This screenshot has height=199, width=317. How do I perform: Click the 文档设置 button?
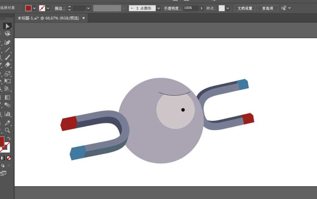click(245, 8)
